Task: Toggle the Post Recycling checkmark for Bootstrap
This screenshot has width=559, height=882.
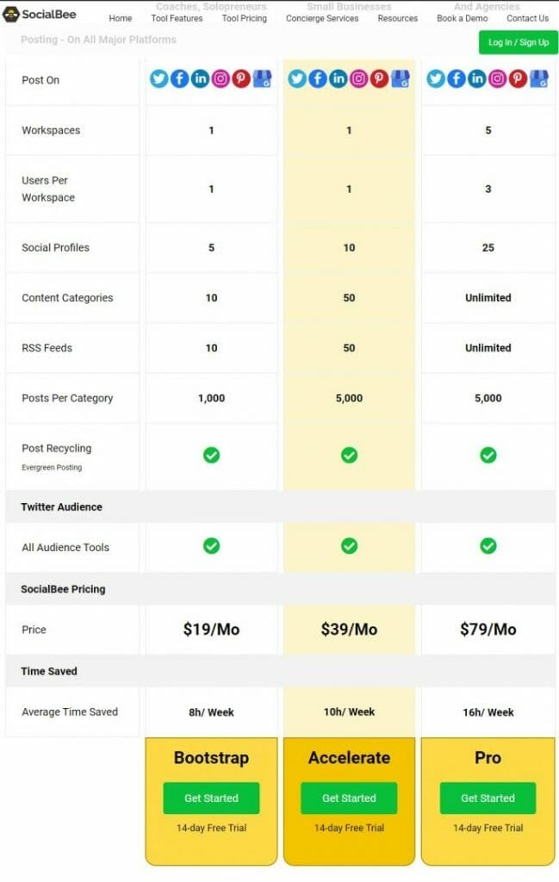Action: coord(211,455)
